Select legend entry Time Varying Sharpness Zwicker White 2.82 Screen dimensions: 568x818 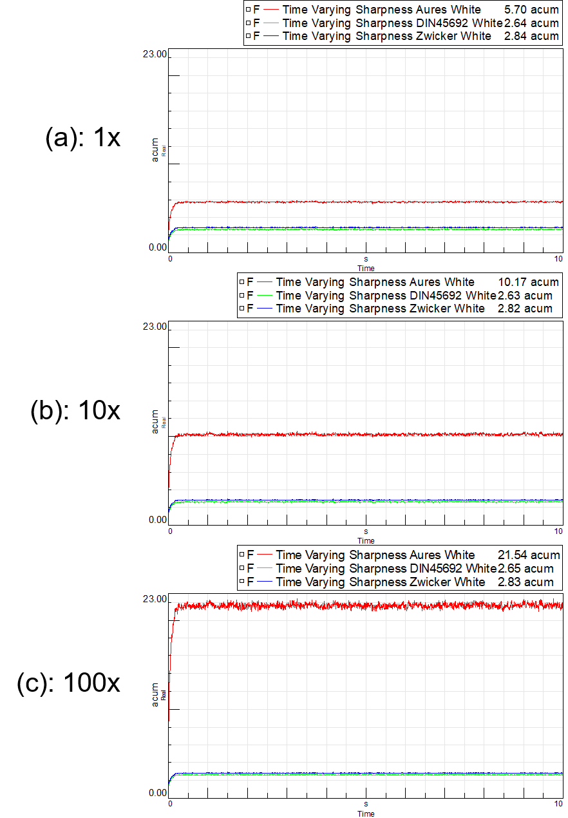click(380, 309)
